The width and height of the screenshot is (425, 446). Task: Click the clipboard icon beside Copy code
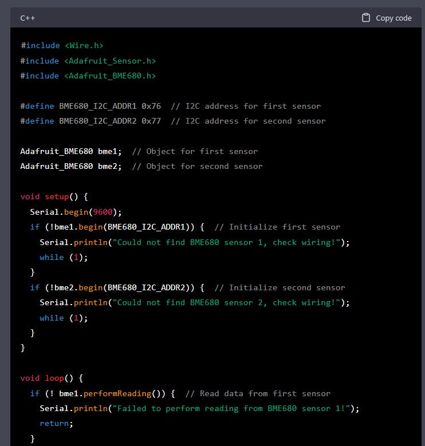(x=366, y=18)
